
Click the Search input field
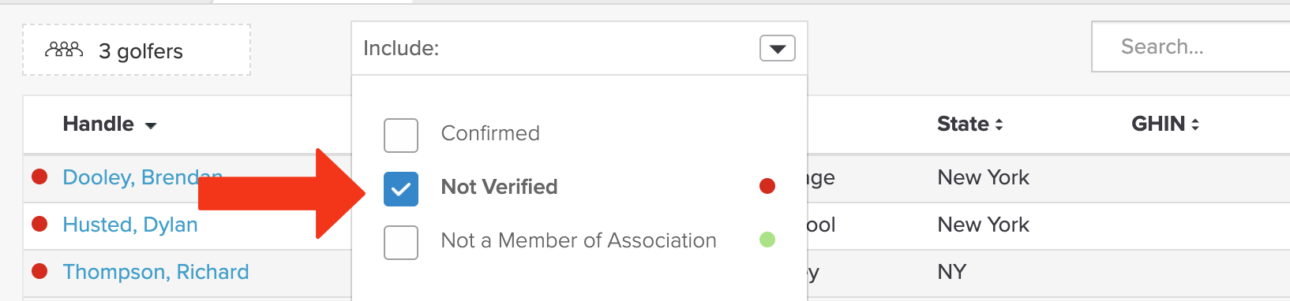(1191, 46)
